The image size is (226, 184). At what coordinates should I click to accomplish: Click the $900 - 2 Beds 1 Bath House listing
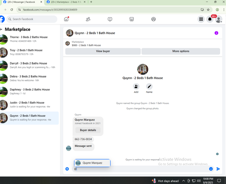[86, 45]
